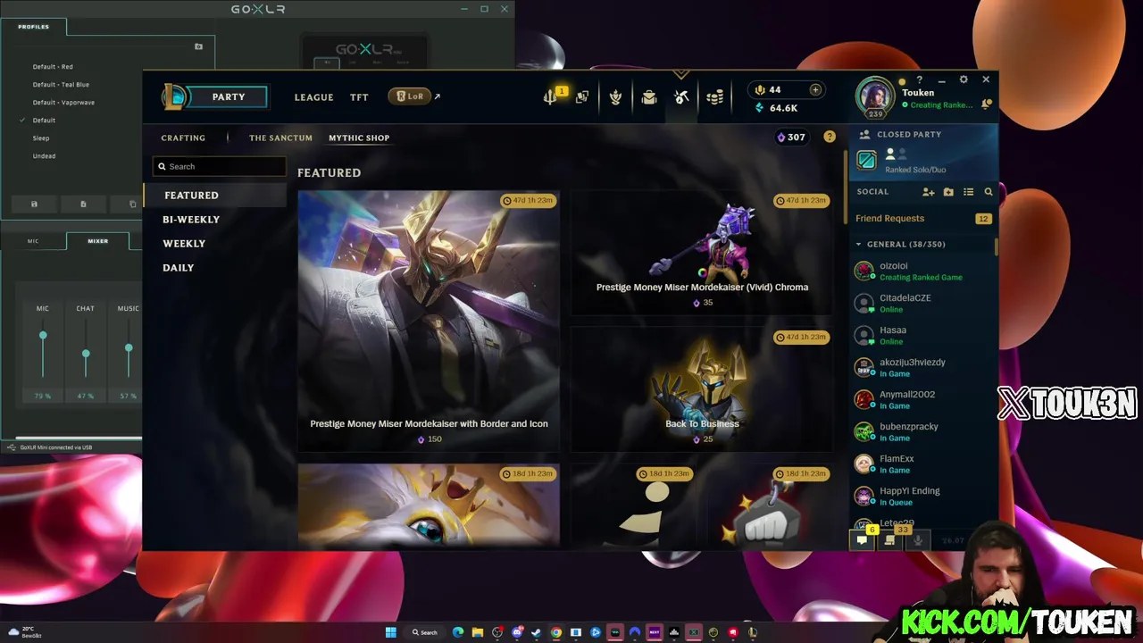1143x643 pixels.
Task: Click the new folder icon in Social
Action: (948, 192)
